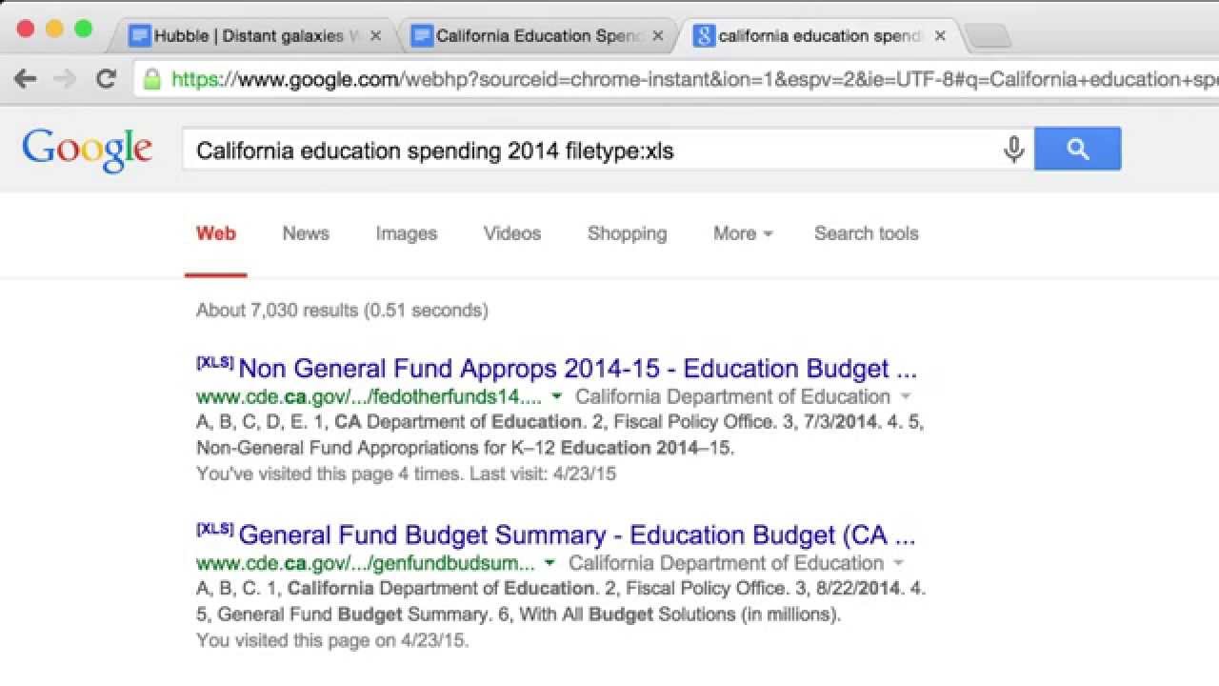Open dropdown after second result's California Department of Education

point(899,563)
